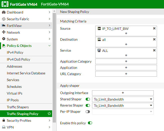The image size is (164, 131).
Task: Remove 'all' from Destination
Action: [154, 39]
